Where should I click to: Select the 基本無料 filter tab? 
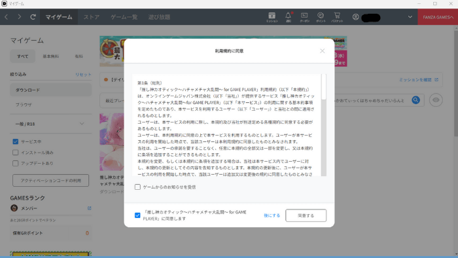click(x=51, y=56)
